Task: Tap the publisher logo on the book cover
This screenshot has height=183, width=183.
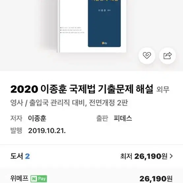Action: point(104,43)
